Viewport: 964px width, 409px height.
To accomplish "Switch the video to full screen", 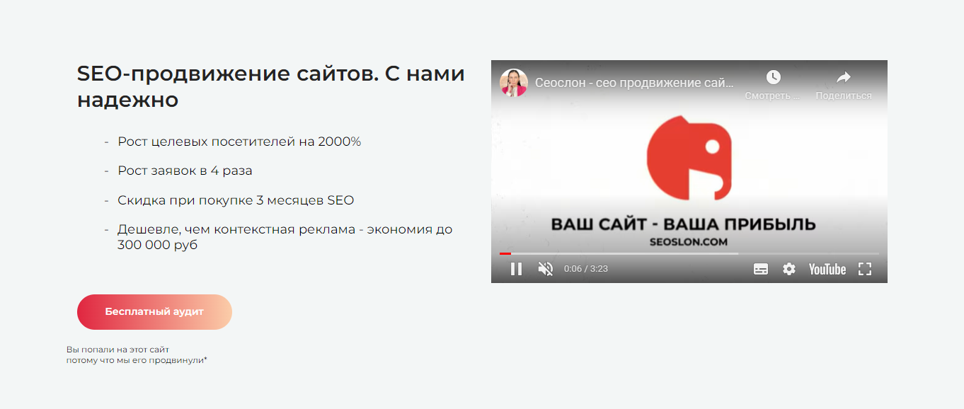I will pyautogui.click(x=865, y=269).
